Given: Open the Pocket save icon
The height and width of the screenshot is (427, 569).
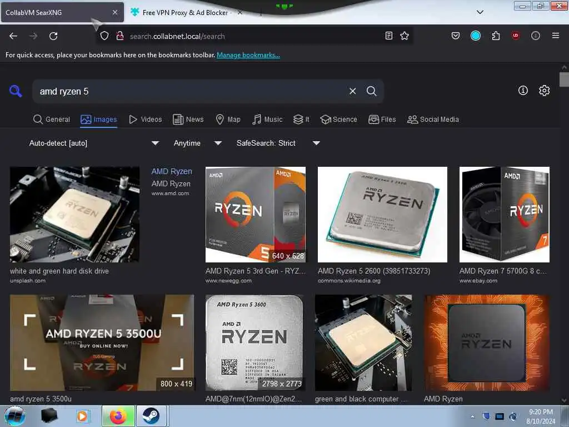Looking at the screenshot, I should click(456, 36).
